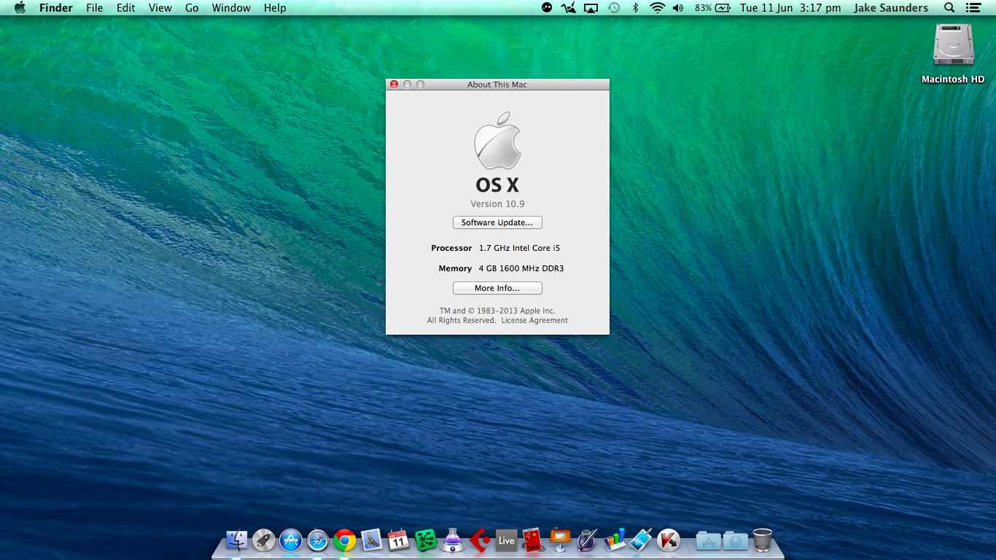This screenshot has width=996, height=560.
Task: Open the 83% battery status menu
Action: [x=712, y=8]
